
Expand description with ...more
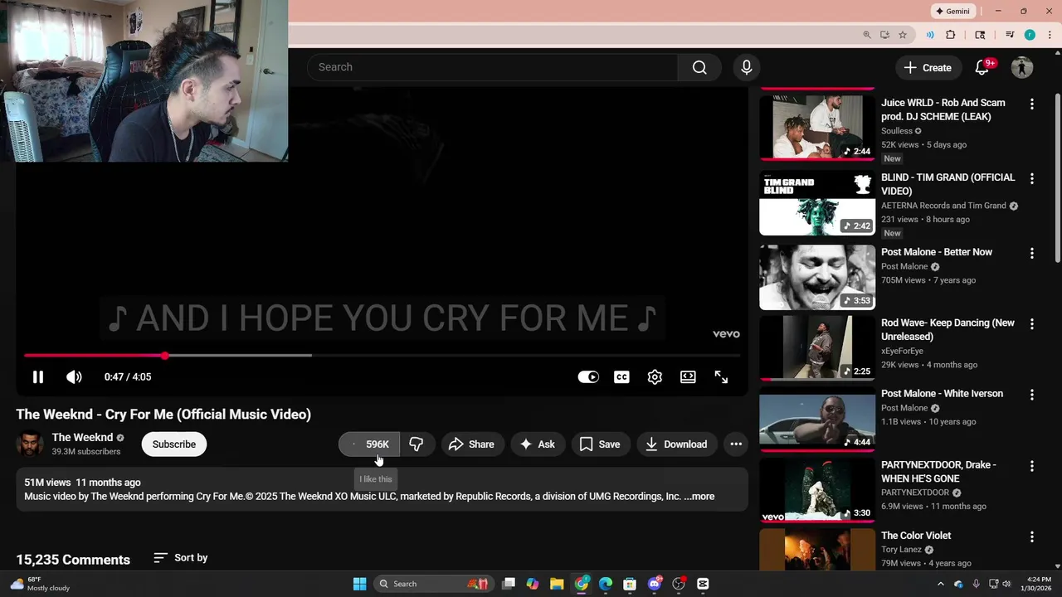tap(699, 497)
